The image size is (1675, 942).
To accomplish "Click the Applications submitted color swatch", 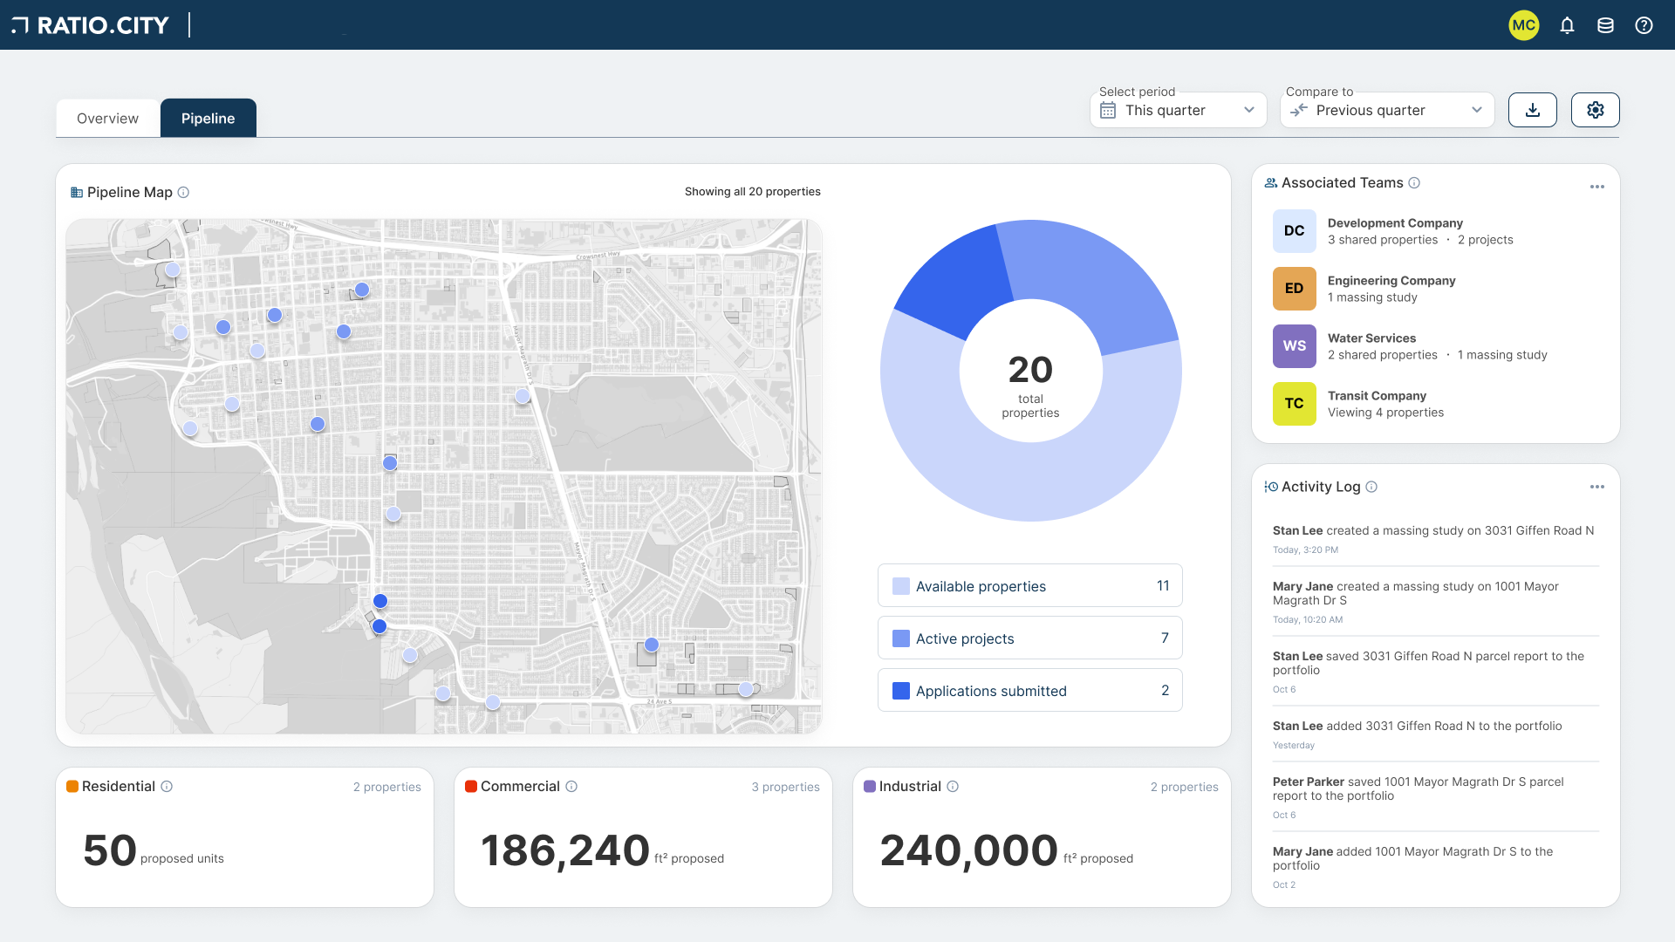I will 901,691.
